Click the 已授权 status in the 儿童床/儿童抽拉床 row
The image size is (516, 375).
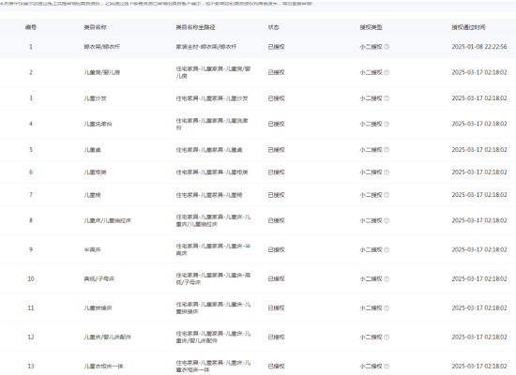(276, 220)
